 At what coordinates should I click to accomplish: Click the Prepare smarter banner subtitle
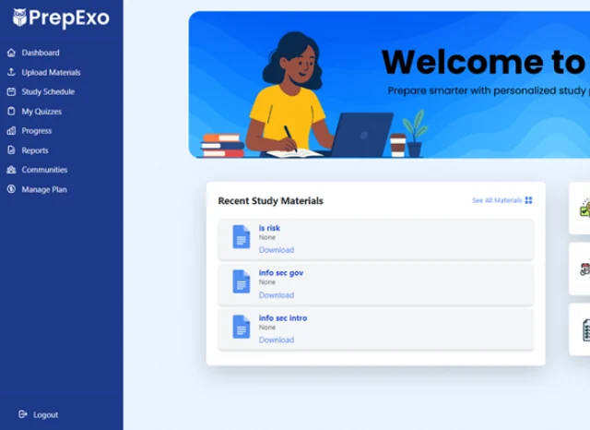pyautogui.click(x=489, y=90)
